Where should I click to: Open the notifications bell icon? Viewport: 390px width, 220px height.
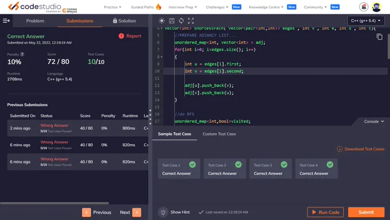pos(364,7)
